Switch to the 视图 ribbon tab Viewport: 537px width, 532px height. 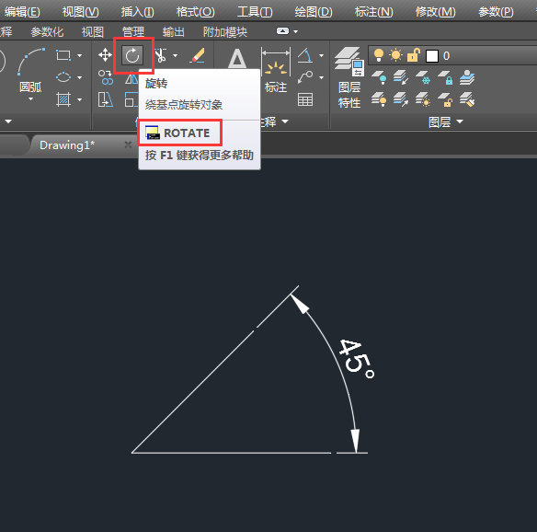[x=93, y=32]
